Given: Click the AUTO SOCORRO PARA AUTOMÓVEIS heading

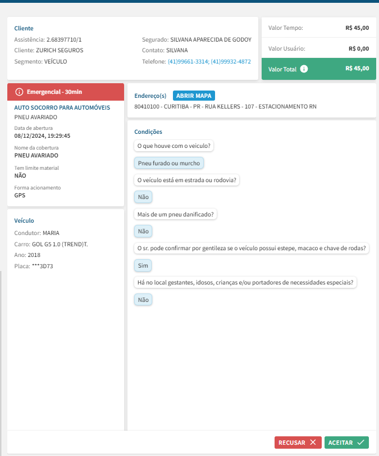Looking at the screenshot, I should 62,107.
